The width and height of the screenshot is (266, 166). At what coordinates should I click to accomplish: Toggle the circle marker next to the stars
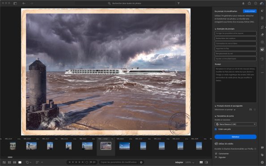87,162
